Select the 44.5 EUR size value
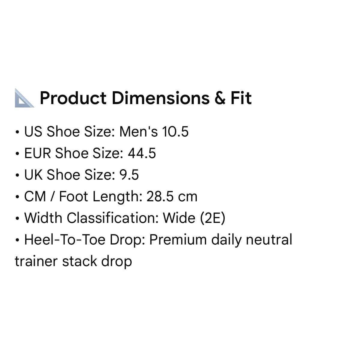The width and height of the screenshot is (351, 351). [142, 153]
